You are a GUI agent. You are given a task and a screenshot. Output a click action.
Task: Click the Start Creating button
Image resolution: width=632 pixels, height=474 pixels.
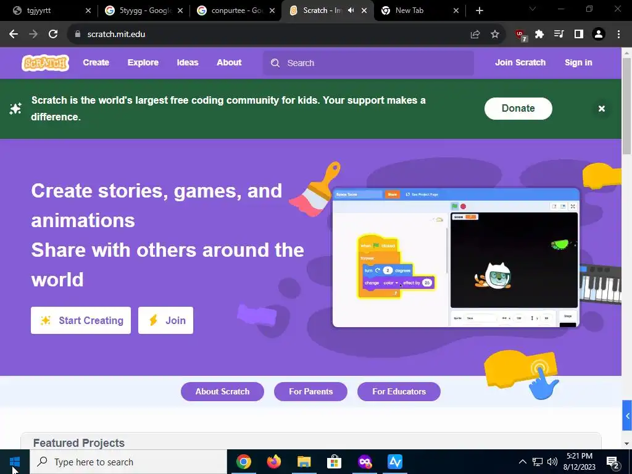(81, 320)
